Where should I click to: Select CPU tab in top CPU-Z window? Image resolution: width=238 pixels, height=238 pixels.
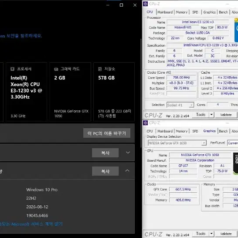point(150,12)
